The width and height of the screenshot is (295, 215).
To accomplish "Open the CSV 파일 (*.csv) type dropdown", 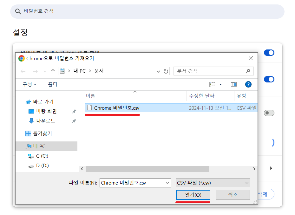I will (x=213, y=183).
